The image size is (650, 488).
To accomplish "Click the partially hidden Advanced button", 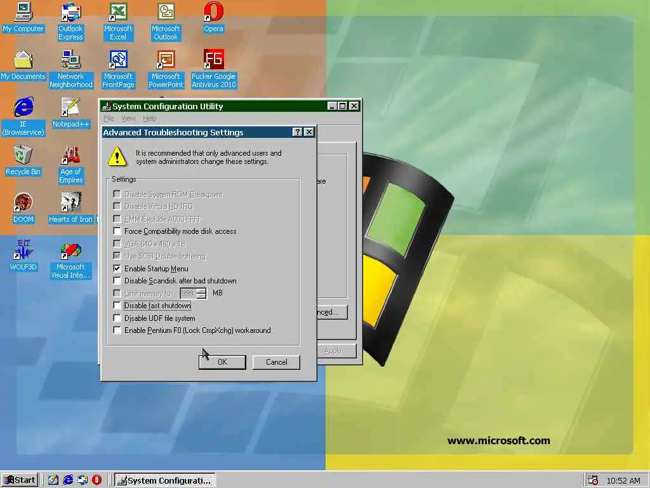I will (332, 312).
